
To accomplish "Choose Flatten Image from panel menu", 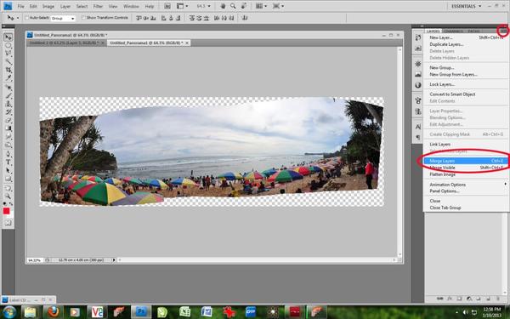I will pos(442,174).
